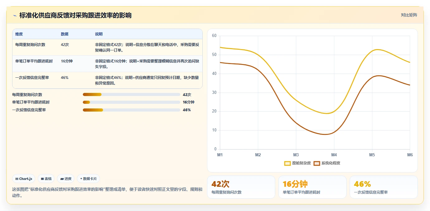Click the 30 y-axis tick label

point(214,93)
